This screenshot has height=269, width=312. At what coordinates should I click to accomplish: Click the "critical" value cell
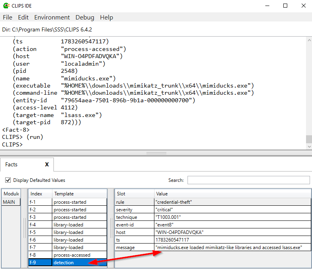(x=233, y=209)
